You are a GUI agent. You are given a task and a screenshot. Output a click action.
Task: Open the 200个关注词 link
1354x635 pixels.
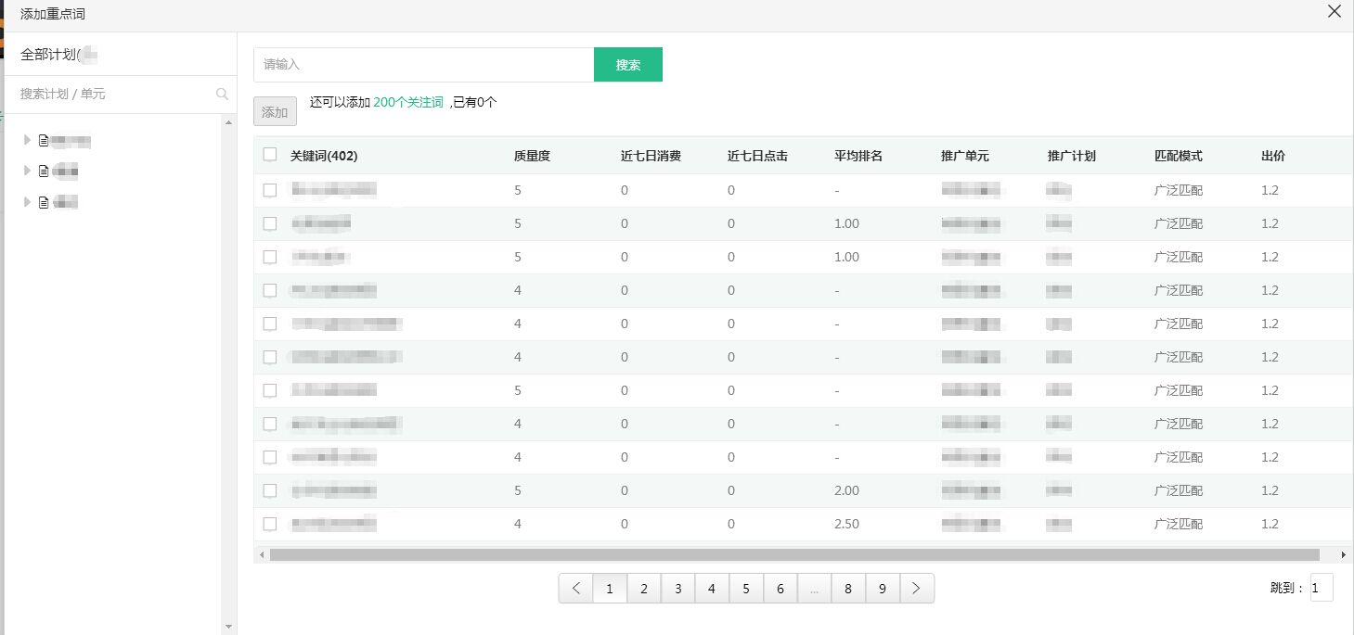pos(408,103)
